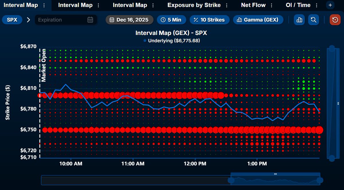Click the $6,720 strike axis label

28,151
